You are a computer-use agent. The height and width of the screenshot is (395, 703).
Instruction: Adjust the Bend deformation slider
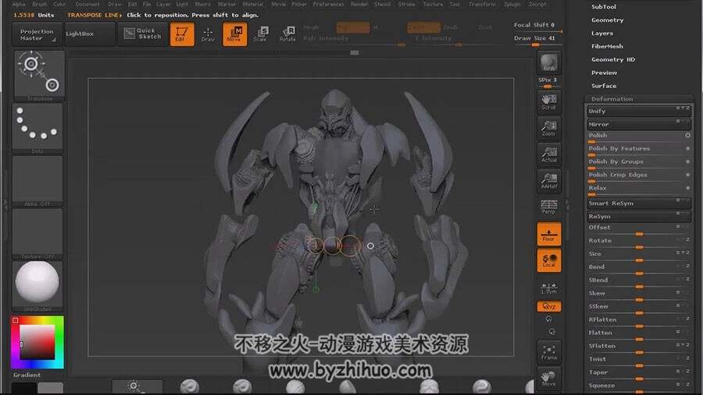pos(638,269)
